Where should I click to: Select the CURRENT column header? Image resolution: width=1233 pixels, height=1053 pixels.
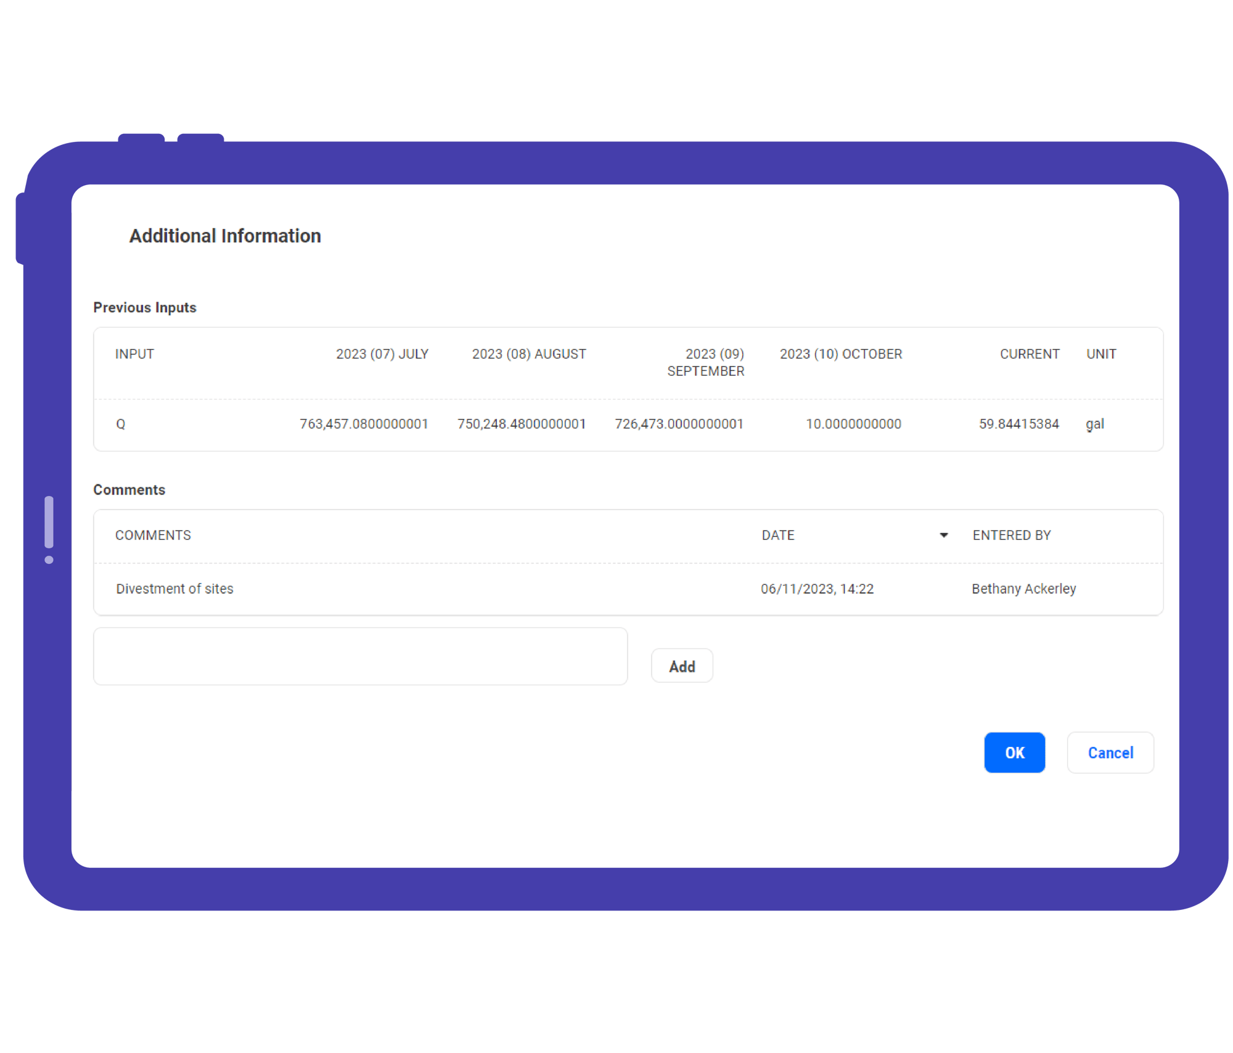pos(1030,354)
